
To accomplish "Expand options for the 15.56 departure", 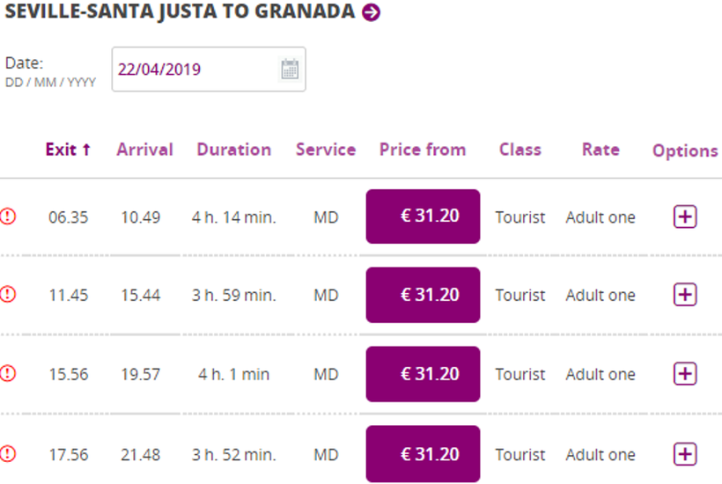I will 685,374.
